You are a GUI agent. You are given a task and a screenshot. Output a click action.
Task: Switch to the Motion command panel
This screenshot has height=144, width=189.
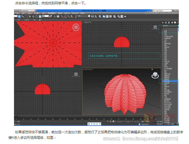pos(172,23)
